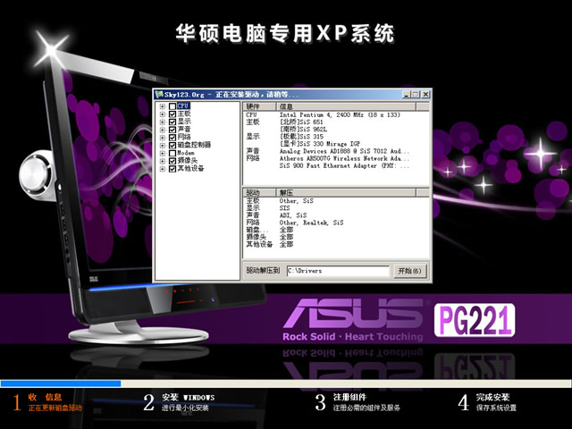Uncheck the 主板 checkbox in the tree
This screenshot has height=429, width=572.
172,114
